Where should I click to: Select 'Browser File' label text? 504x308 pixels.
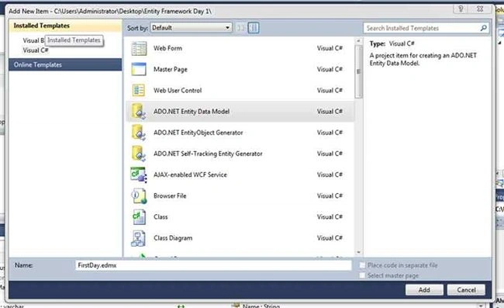click(x=170, y=196)
